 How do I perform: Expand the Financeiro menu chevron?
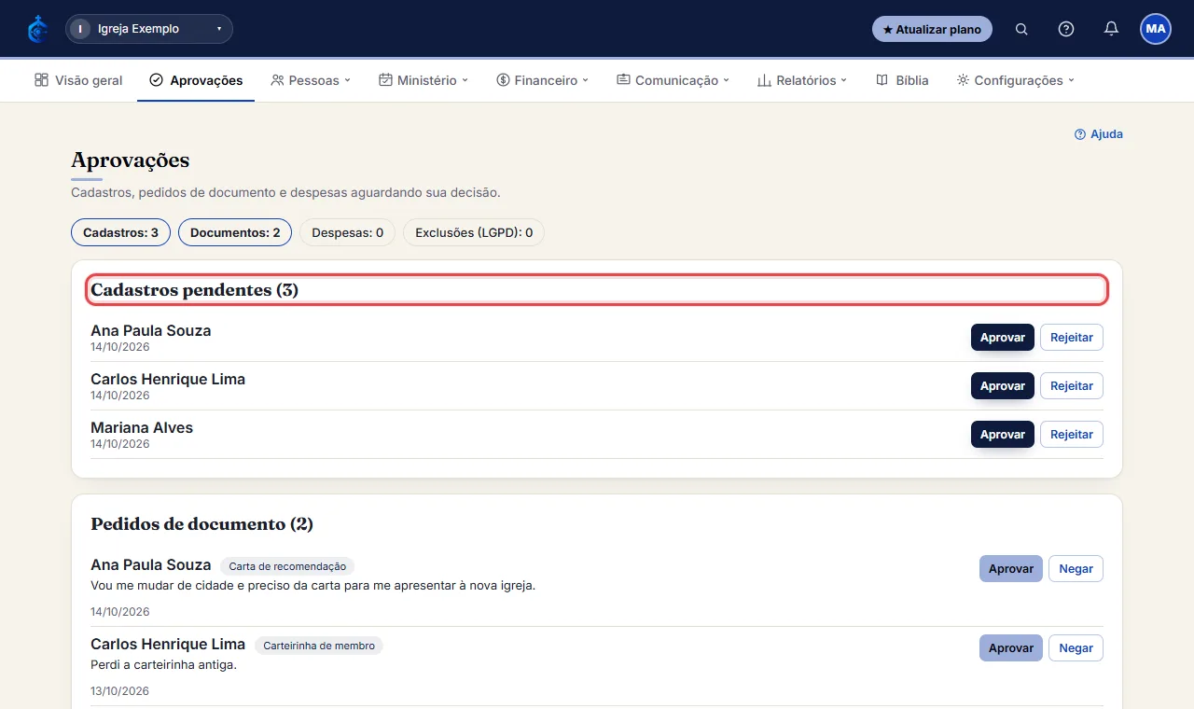tap(586, 80)
